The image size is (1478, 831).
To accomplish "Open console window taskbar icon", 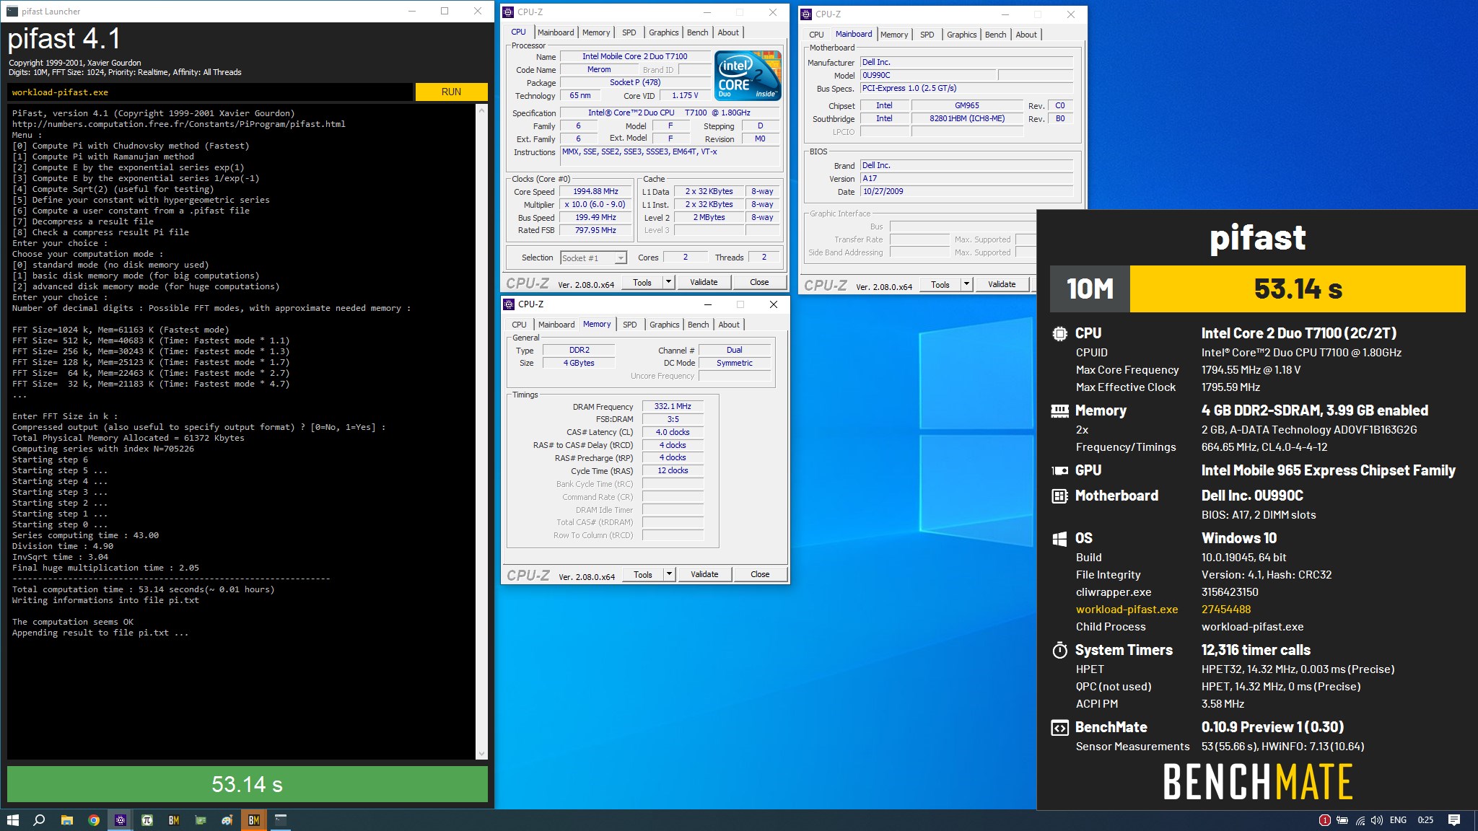I will (281, 820).
